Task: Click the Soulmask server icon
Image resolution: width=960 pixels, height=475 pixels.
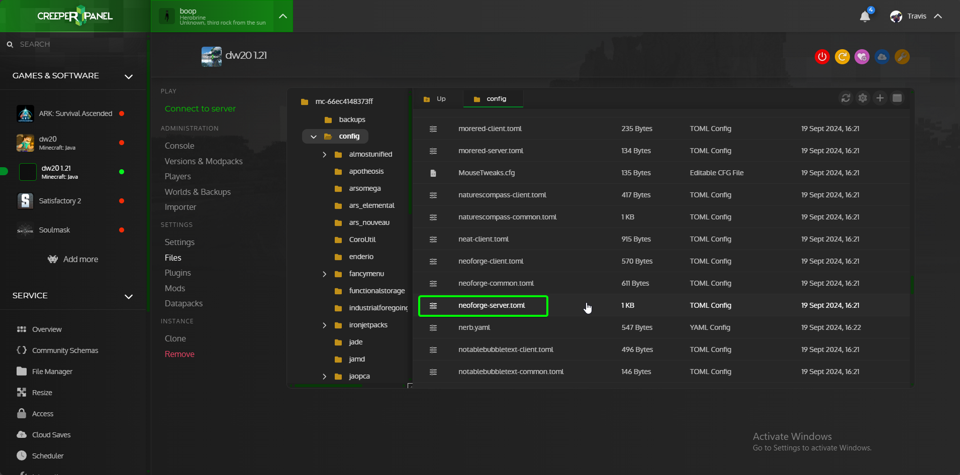Action: click(25, 230)
